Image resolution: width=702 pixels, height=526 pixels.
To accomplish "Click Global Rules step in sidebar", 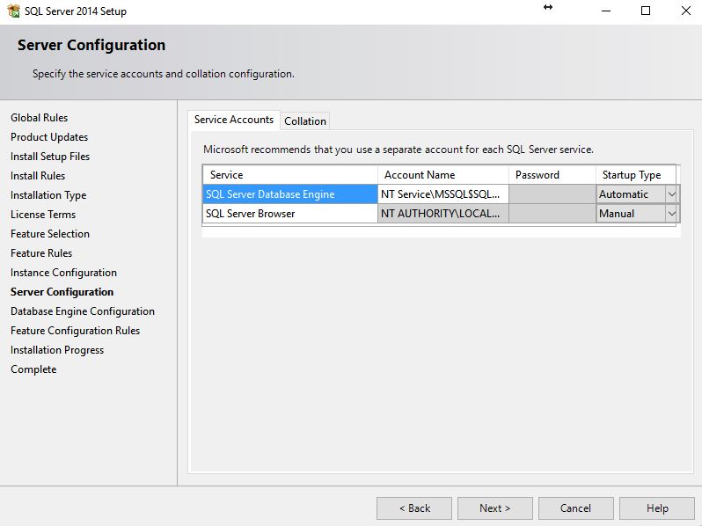I will tap(40, 118).
